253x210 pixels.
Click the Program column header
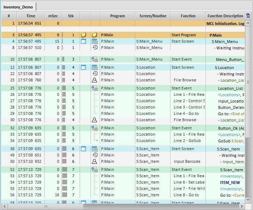(x=117, y=16)
